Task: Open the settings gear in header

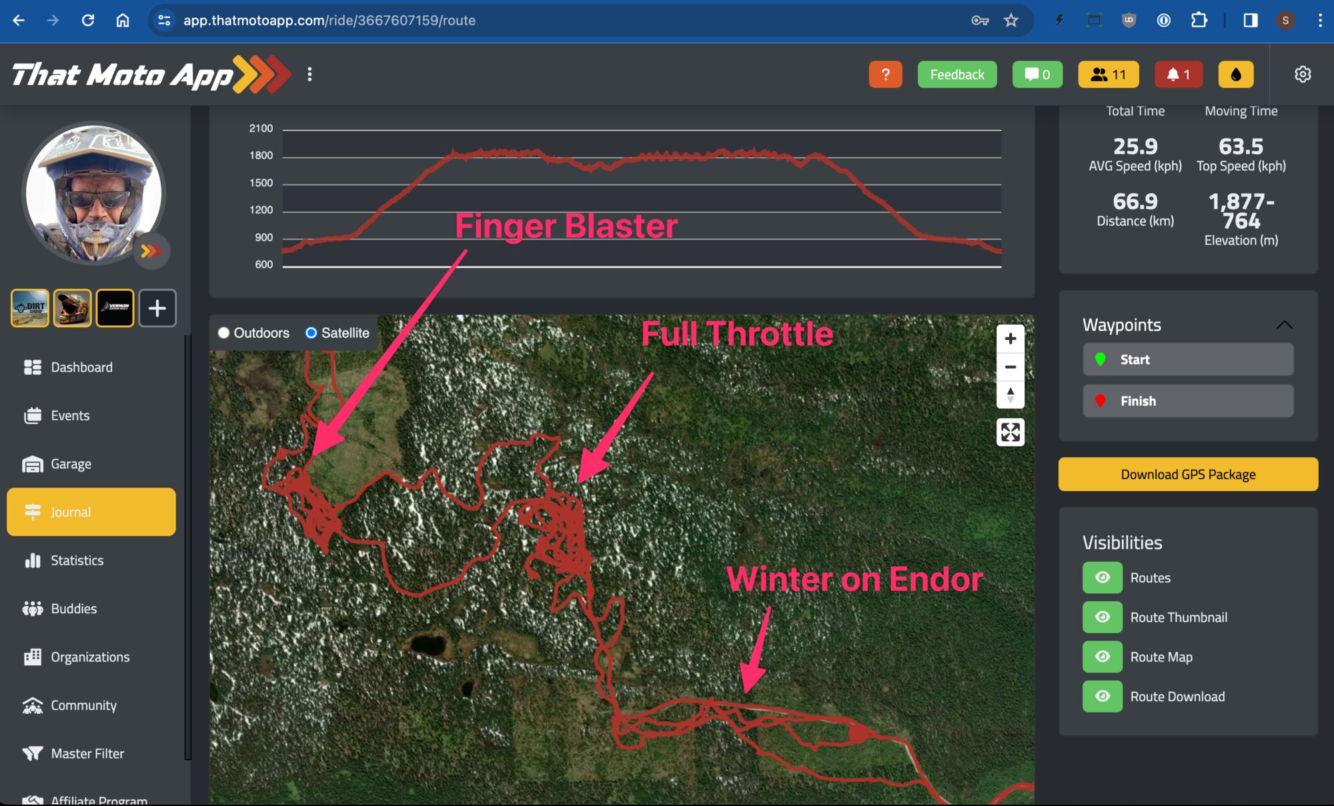Action: (x=1302, y=75)
